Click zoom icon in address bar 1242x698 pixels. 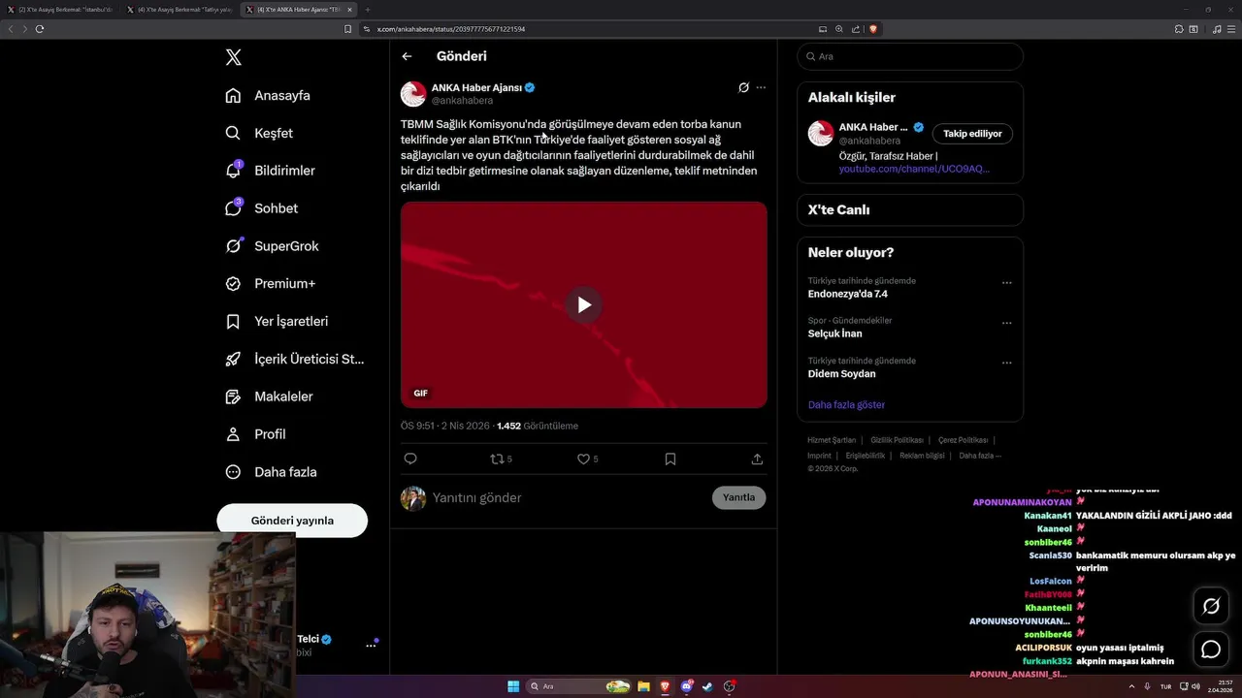[x=839, y=29]
